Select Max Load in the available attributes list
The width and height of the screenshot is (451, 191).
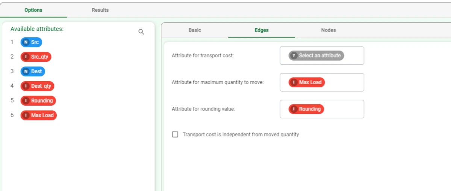[x=38, y=115]
